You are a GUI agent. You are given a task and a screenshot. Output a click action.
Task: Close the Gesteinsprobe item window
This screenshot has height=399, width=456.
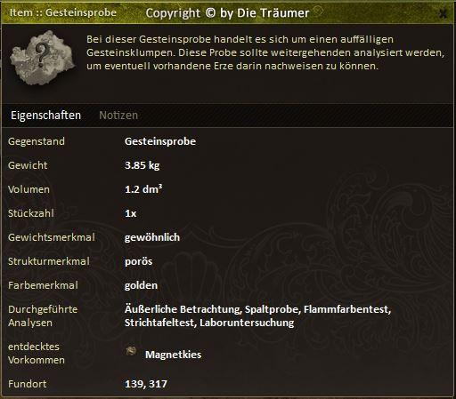[443, 13]
